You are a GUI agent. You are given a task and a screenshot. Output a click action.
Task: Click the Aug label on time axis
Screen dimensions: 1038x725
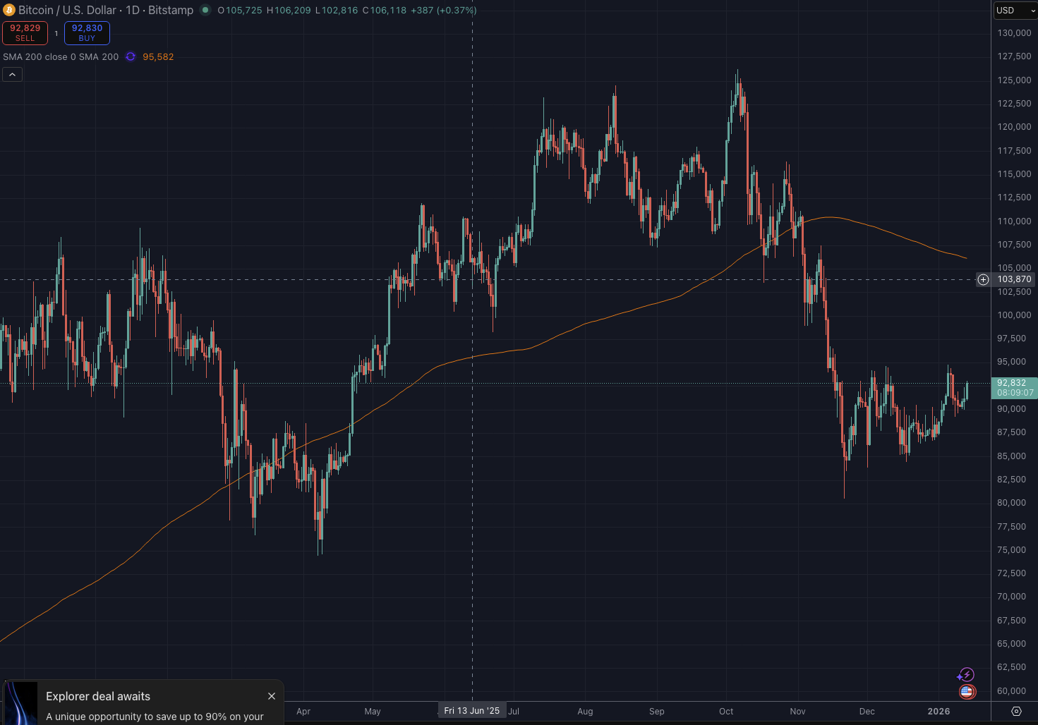click(x=585, y=712)
